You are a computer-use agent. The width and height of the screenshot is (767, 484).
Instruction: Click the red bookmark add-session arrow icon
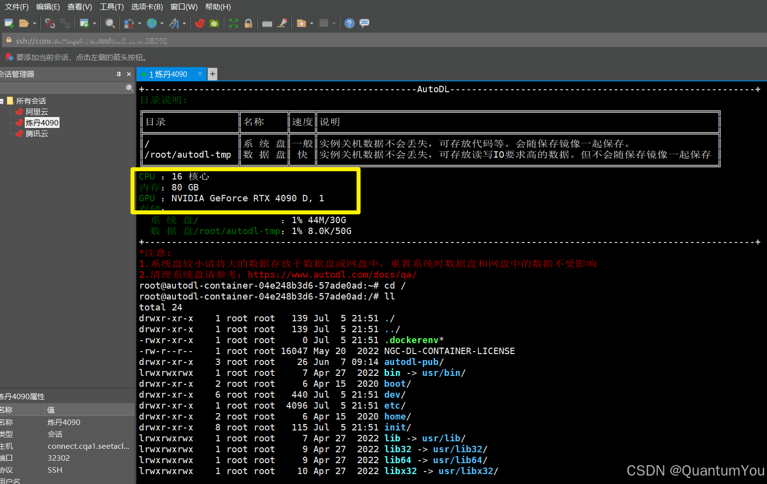point(9,57)
